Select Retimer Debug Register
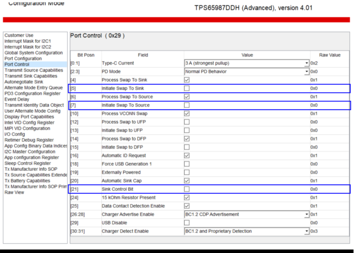 click(29, 140)
